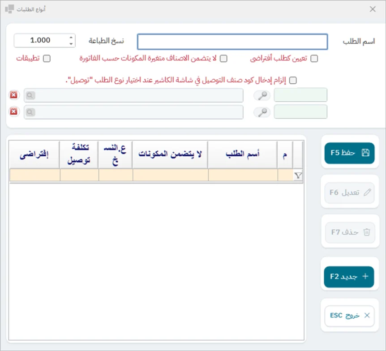Click the filter cell under أسم الطلب
This screenshot has width=386, height=351.
pos(243,175)
